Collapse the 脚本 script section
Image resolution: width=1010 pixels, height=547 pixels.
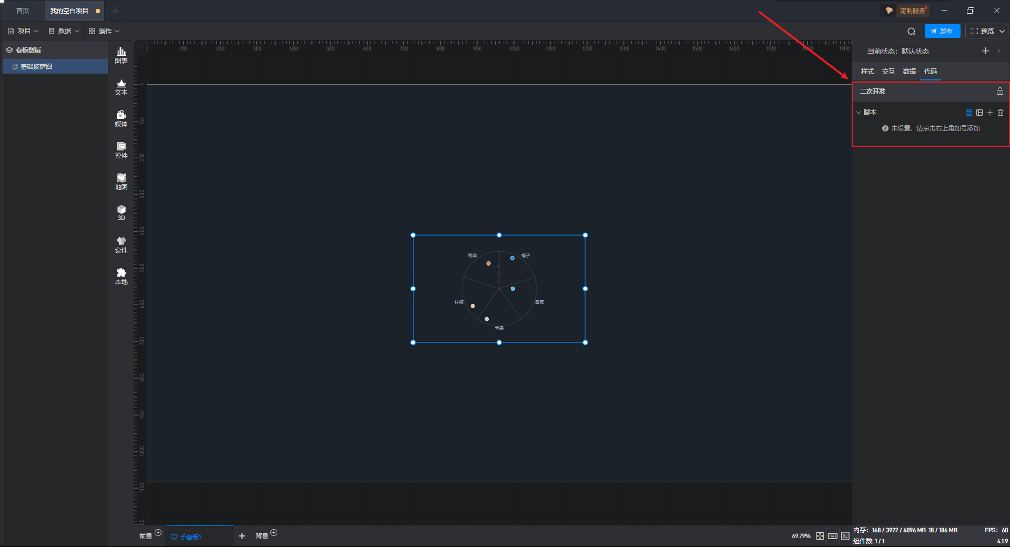pos(858,113)
